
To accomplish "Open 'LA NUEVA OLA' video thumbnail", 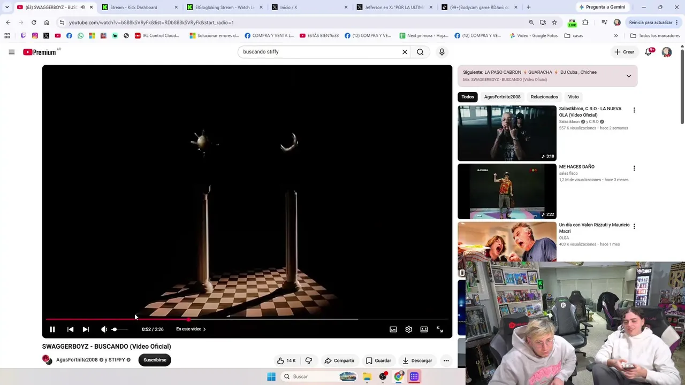I will pyautogui.click(x=507, y=133).
